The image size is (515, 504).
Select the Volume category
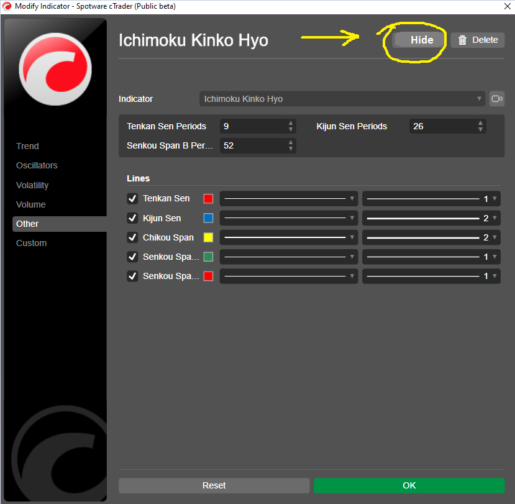(x=31, y=204)
